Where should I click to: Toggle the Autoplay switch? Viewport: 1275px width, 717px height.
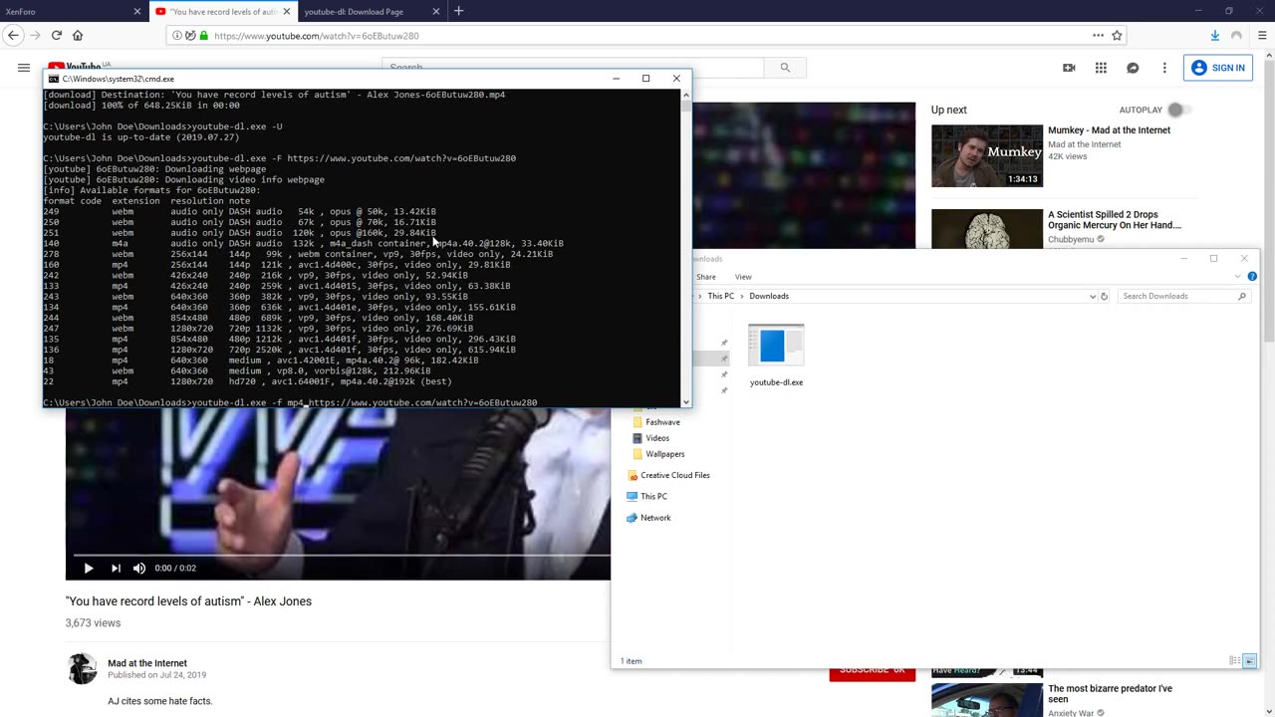pos(1178,110)
